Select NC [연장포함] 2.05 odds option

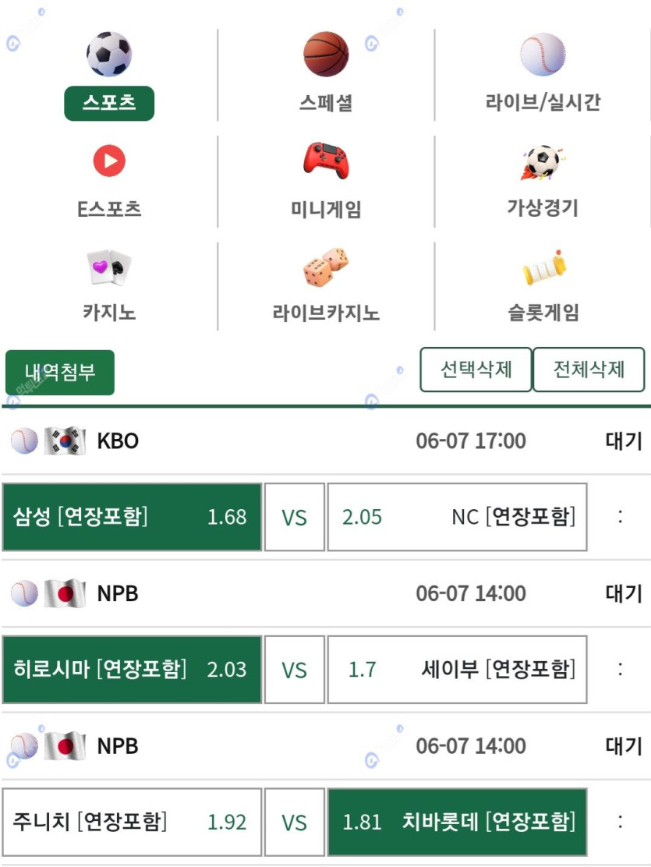point(457,517)
